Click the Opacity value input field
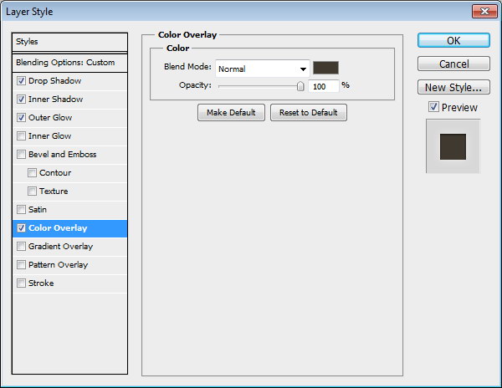 (x=323, y=86)
